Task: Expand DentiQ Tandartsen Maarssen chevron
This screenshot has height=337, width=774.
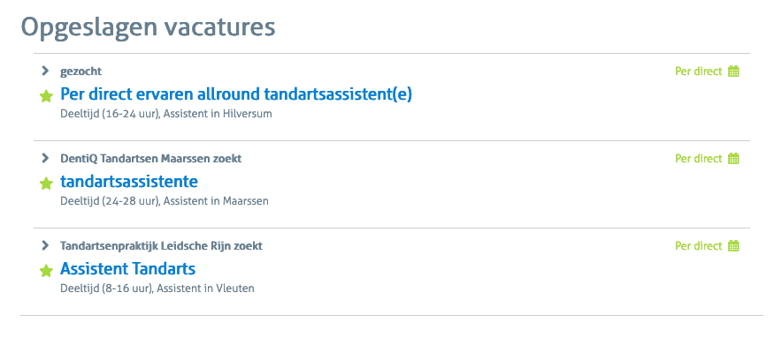Action: coord(45,158)
